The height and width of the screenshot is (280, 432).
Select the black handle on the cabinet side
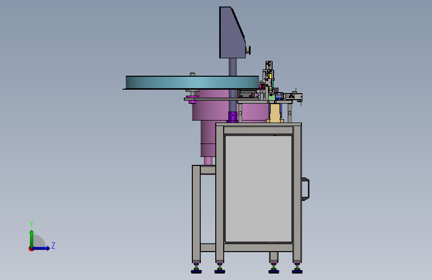tap(305, 189)
